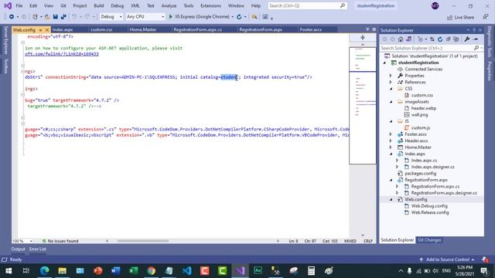Click the Preview Selected Items icon
The image size is (495, 278).
pos(476,39)
